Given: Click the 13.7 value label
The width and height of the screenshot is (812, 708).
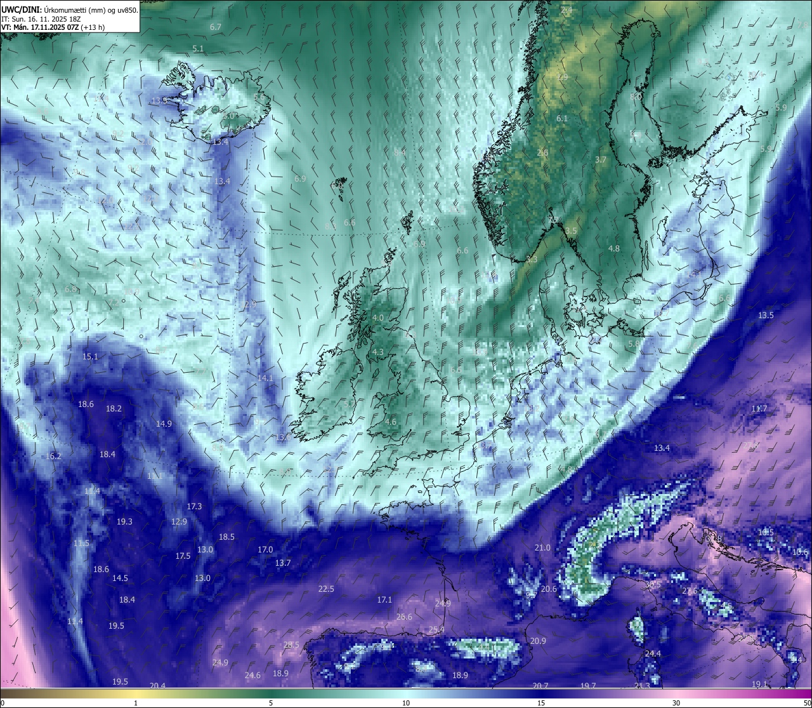Looking at the screenshot, I should (x=283, y=563).
